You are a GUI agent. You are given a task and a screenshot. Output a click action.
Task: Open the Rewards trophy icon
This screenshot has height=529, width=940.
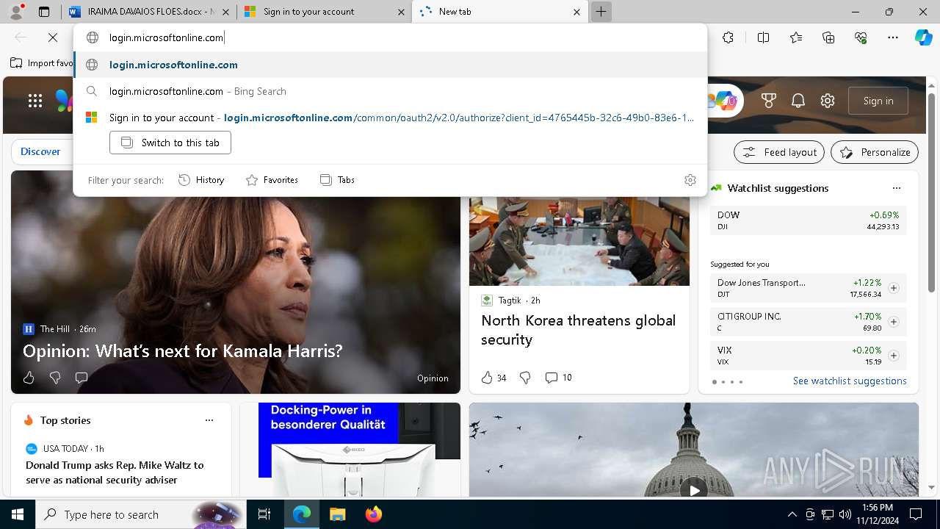pyautogui.click(x=769, y=101)
